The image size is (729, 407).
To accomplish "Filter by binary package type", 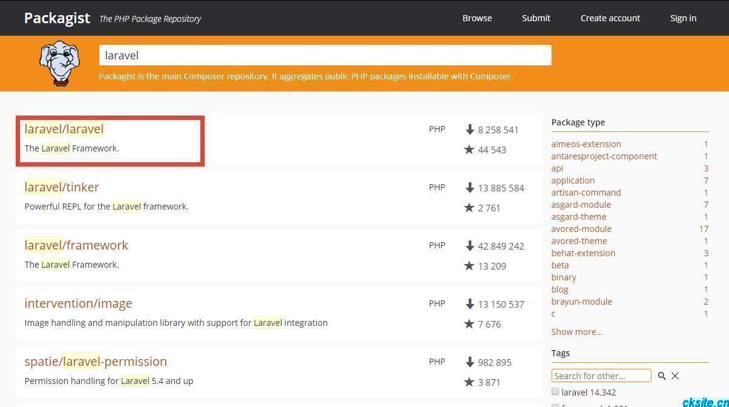I will [564, 277].
